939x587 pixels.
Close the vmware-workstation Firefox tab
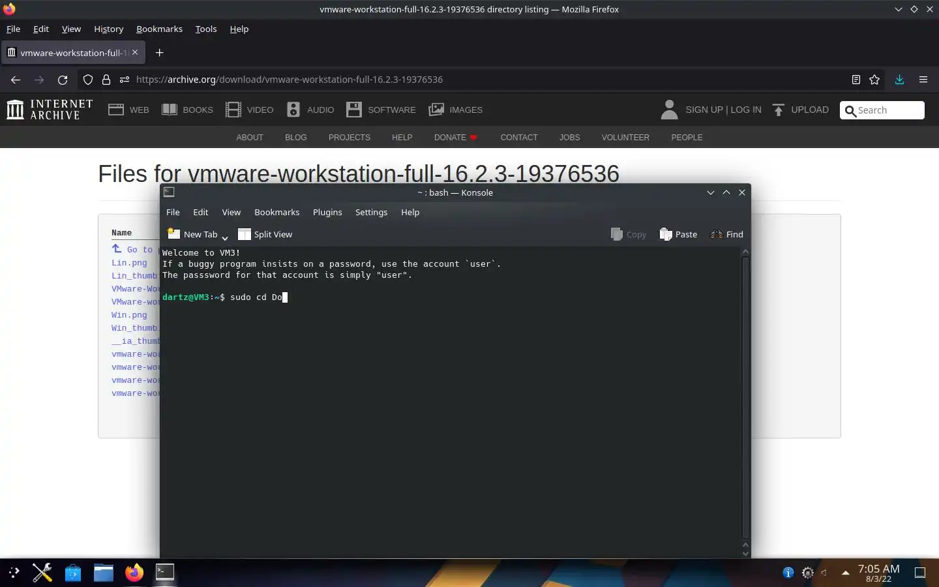[135, 52]
